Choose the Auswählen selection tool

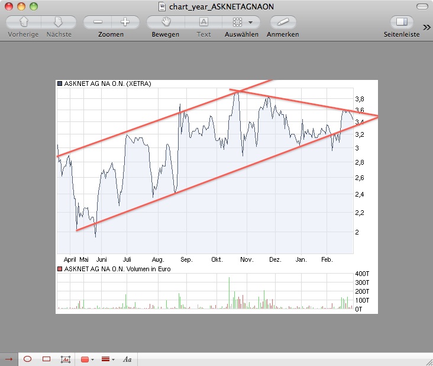pyautogui.click(x=237, y=22)
